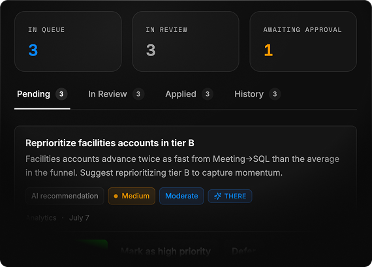Click the History tab count badge
Image resolution: width=372 pixels, height=267 pixels.
click(275, 94)
